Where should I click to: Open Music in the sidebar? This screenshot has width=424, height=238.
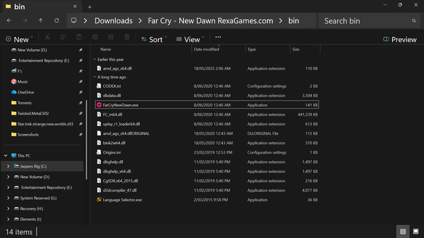tap(23, 82)
